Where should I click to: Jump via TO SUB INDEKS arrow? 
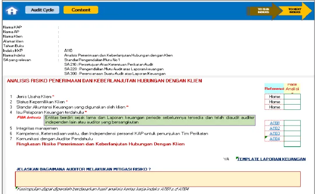(x=263, y=10)
